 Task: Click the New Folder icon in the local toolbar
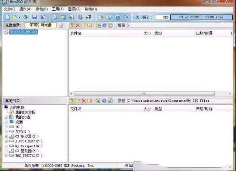pos(78,101)
